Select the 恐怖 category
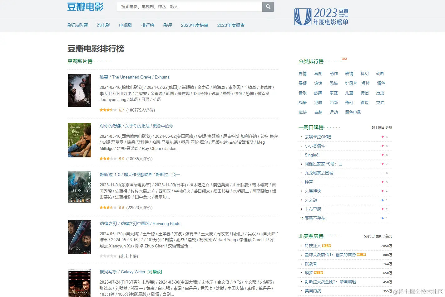The image size is (445, 297). [x=334, y=83]
